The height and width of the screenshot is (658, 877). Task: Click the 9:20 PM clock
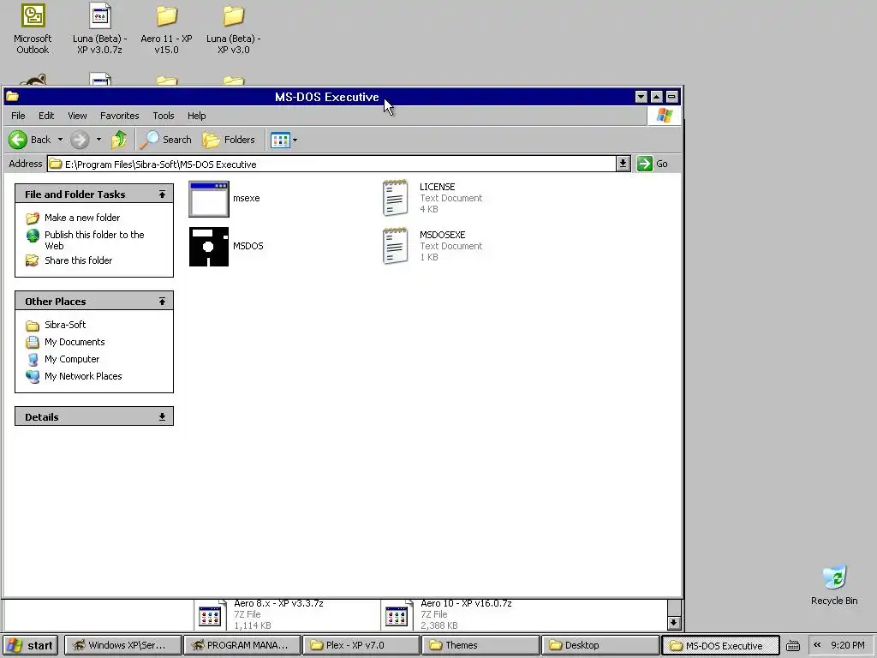pos(847,645)
